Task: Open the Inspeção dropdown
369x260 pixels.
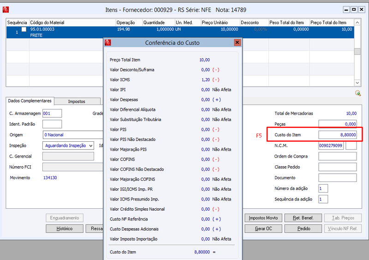Action: [x=68, y=145]
